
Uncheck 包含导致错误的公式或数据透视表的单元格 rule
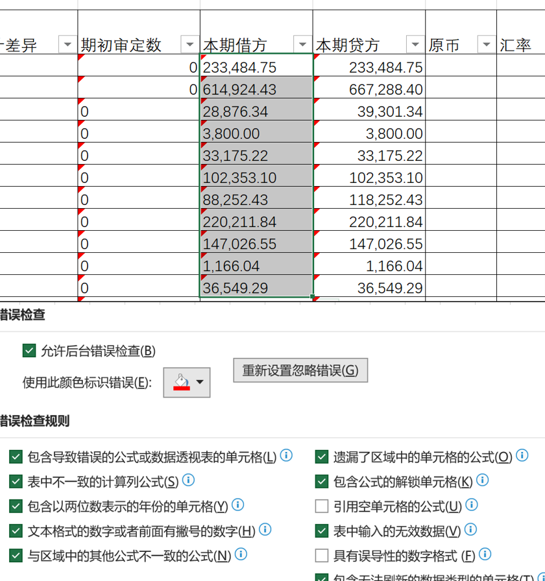(x=16, y=457)
